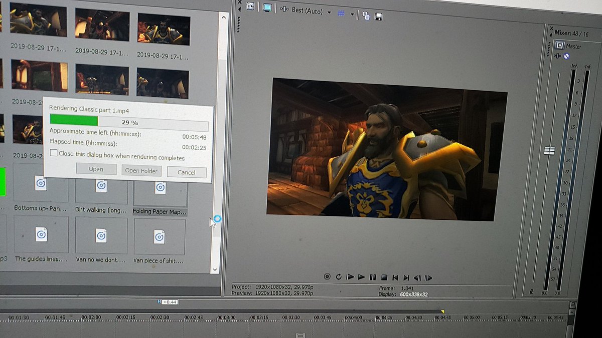Click scroll down arrow in media list
602x338 pixels.
pyautogui.click(x=215, y=269)
